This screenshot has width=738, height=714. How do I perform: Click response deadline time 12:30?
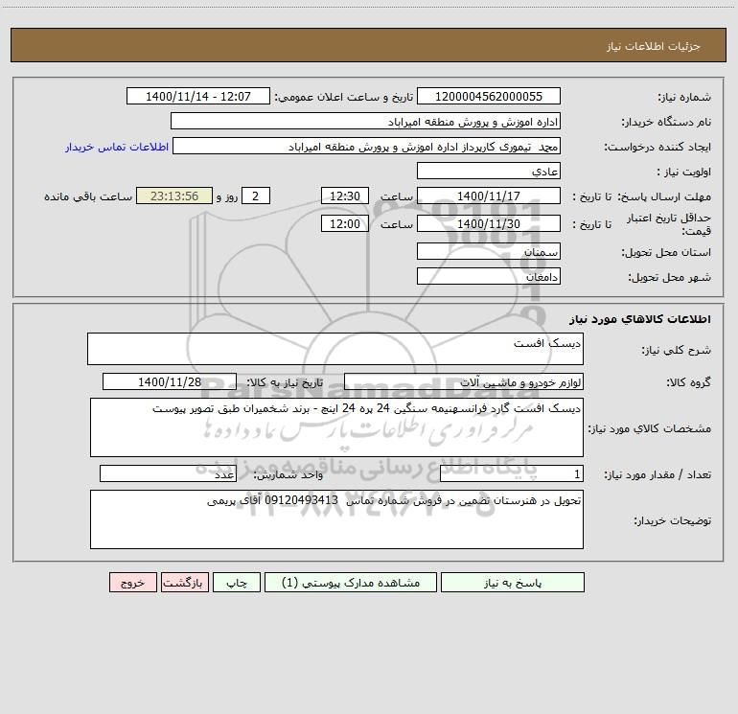[344, 196]
